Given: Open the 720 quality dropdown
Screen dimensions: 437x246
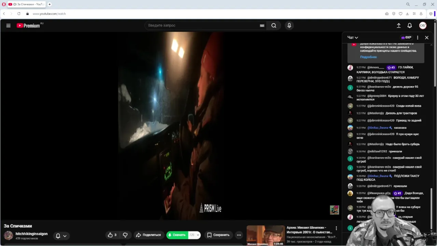Looking at the screenshot, I should point(194,235).
